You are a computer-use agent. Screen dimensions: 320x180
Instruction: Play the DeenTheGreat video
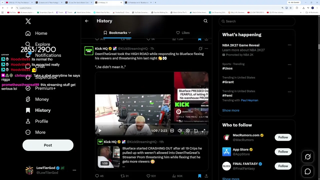100,130
